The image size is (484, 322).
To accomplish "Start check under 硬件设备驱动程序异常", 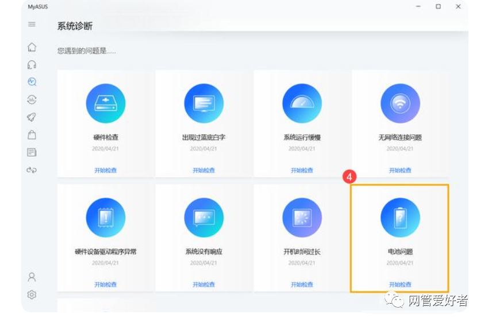I will pos(106,284).
